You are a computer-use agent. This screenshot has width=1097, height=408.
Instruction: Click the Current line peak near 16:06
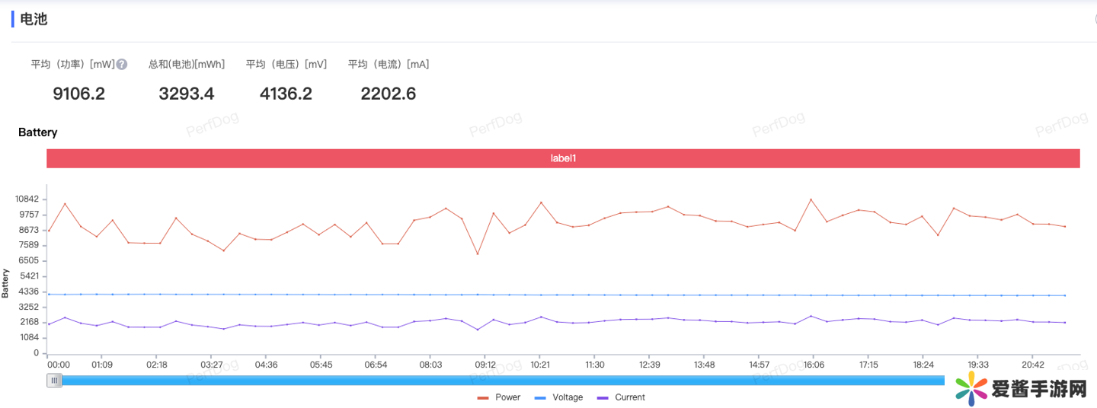(x=811, y=316)
